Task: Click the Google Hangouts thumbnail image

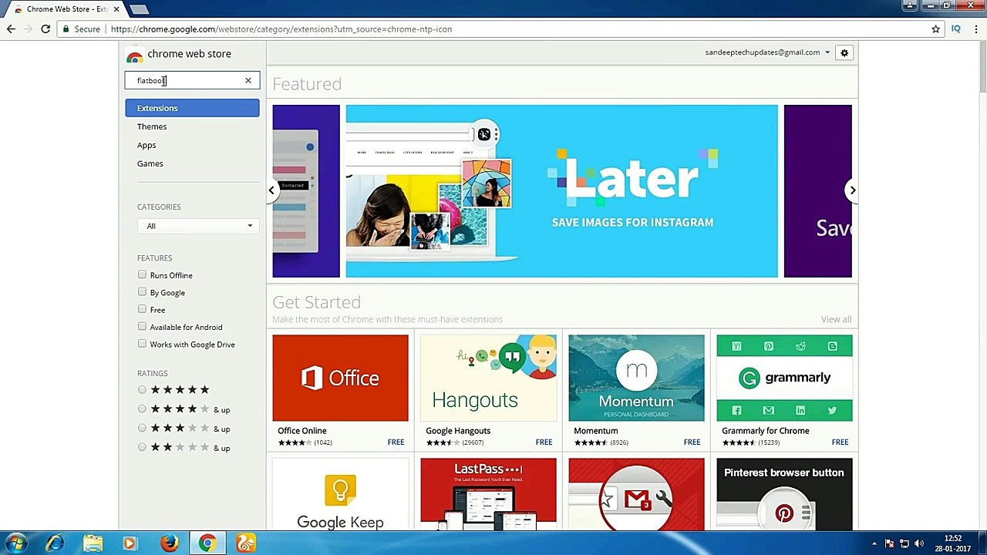Action: pos(488,378)
